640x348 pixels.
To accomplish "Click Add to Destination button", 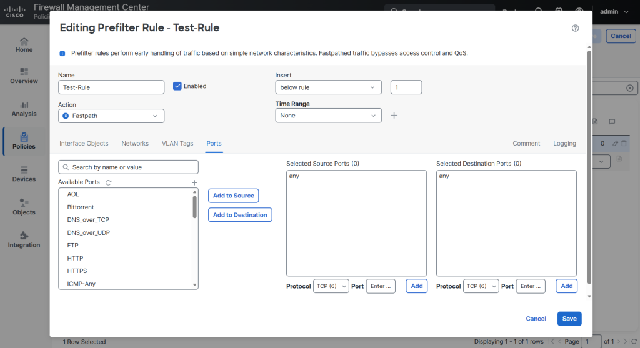I will pos(240,215).
